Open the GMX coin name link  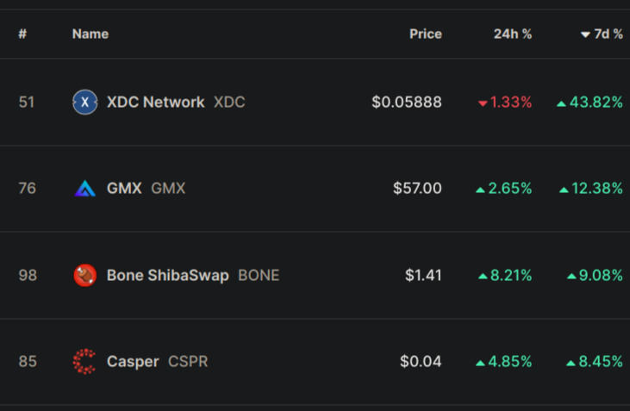click(124, 189)
